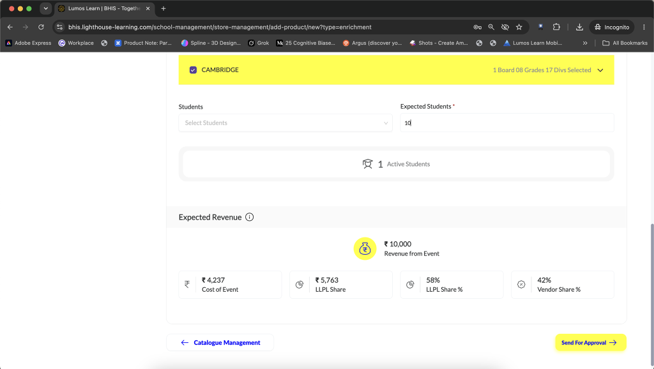Tick the CAMBRIDGE board checkbox
This screenshot has width=654, height=369.
(x=193, y=70)
